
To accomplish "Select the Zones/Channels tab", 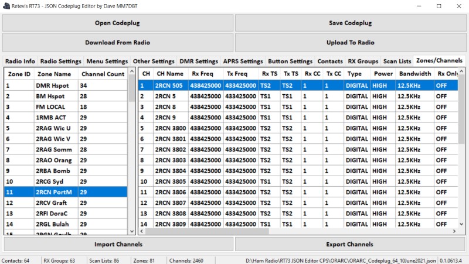I will tap(439, 61).
